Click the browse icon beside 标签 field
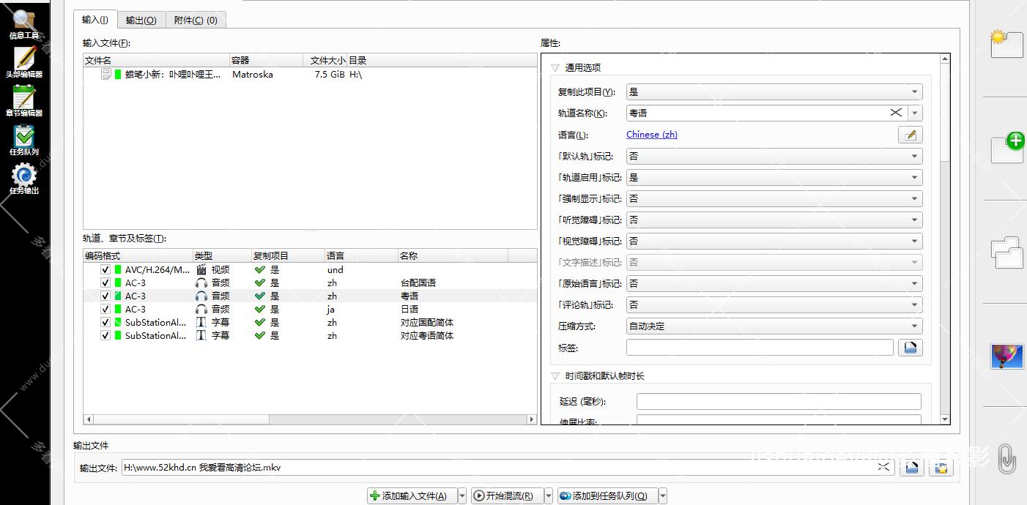 [x=910, y=348]
